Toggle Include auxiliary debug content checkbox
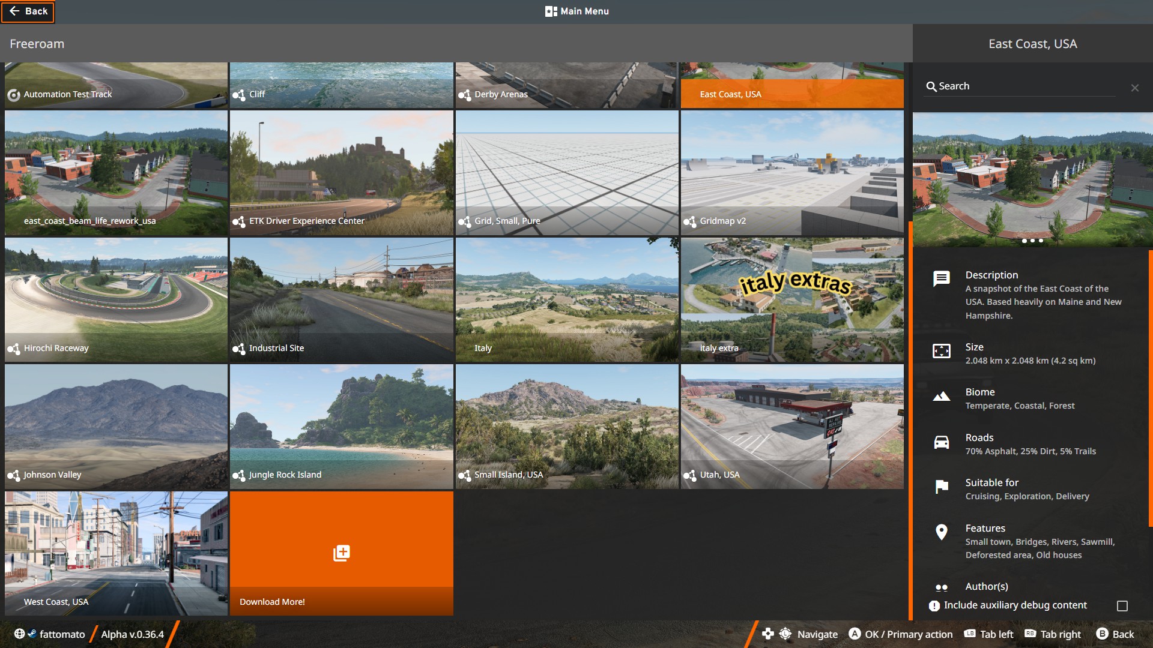 (1122, 605)
